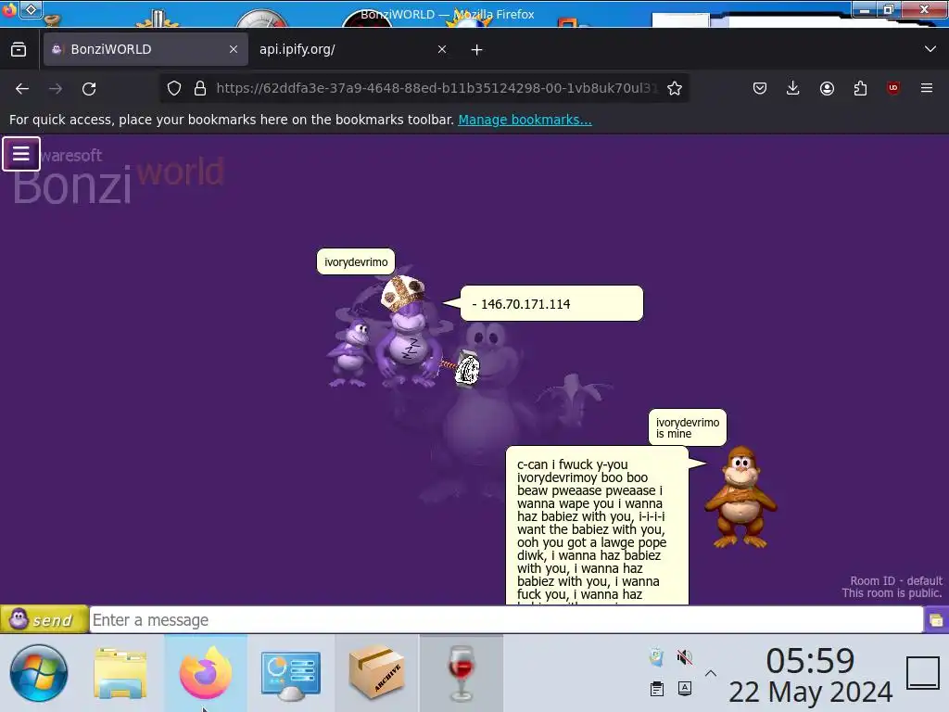Open the window menu icon on title bar
This screenshot has height=712, width=949.
(31, 9)
